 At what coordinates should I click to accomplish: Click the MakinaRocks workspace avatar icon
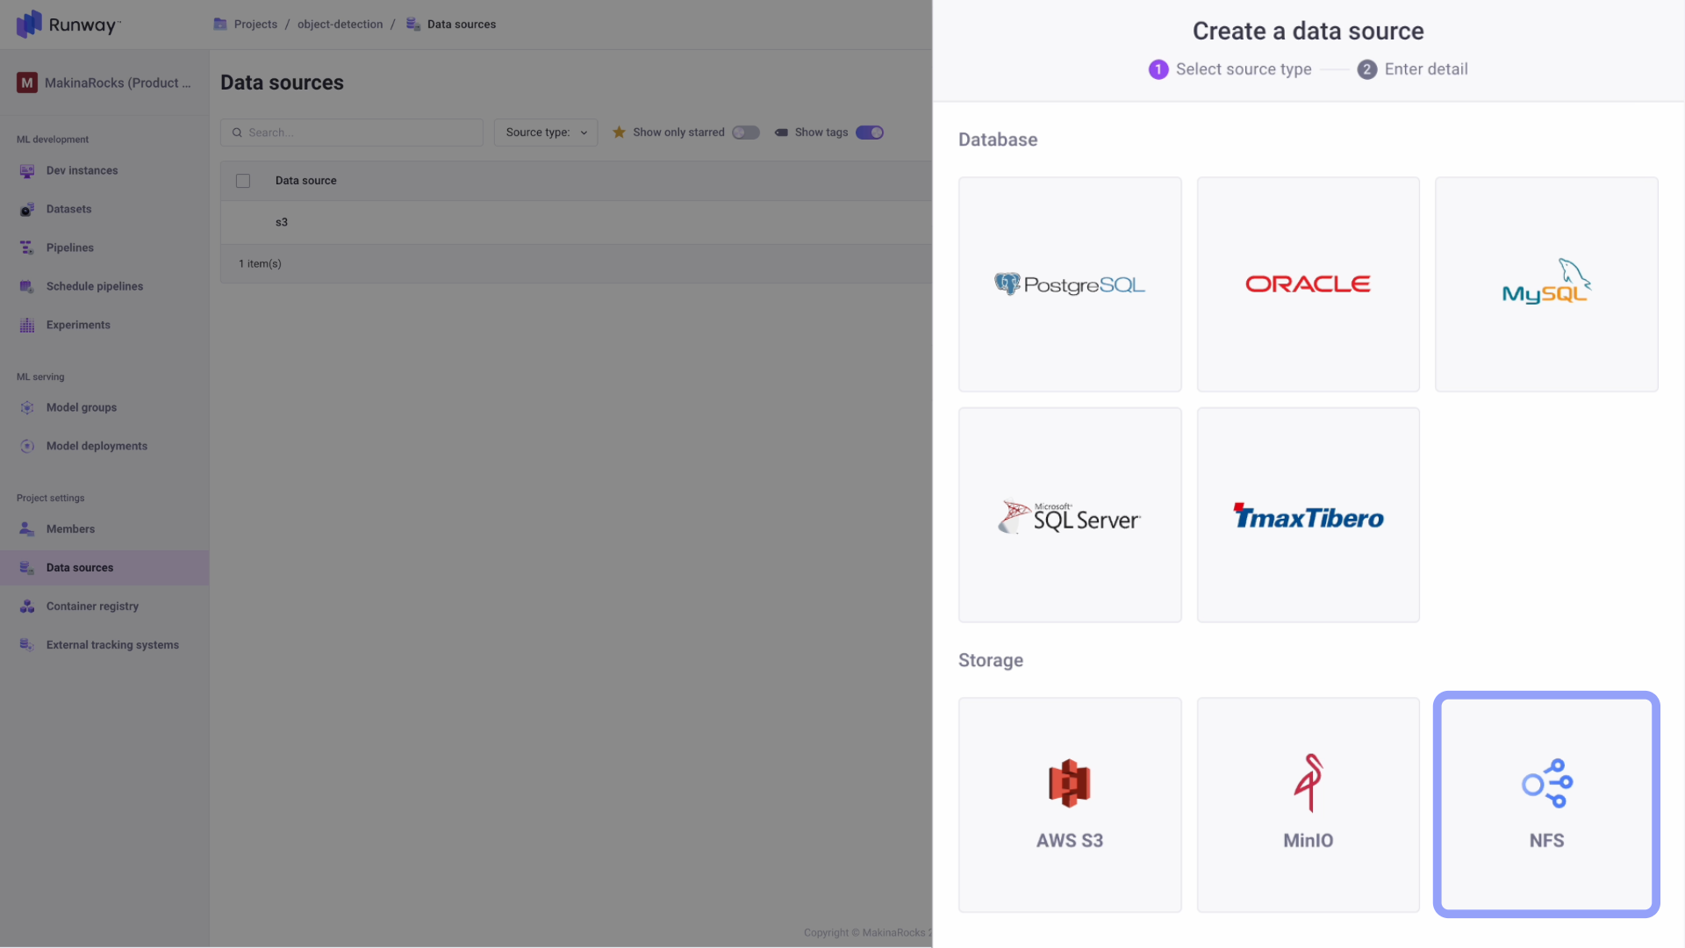pyautogui.click(x=27, y=83)
